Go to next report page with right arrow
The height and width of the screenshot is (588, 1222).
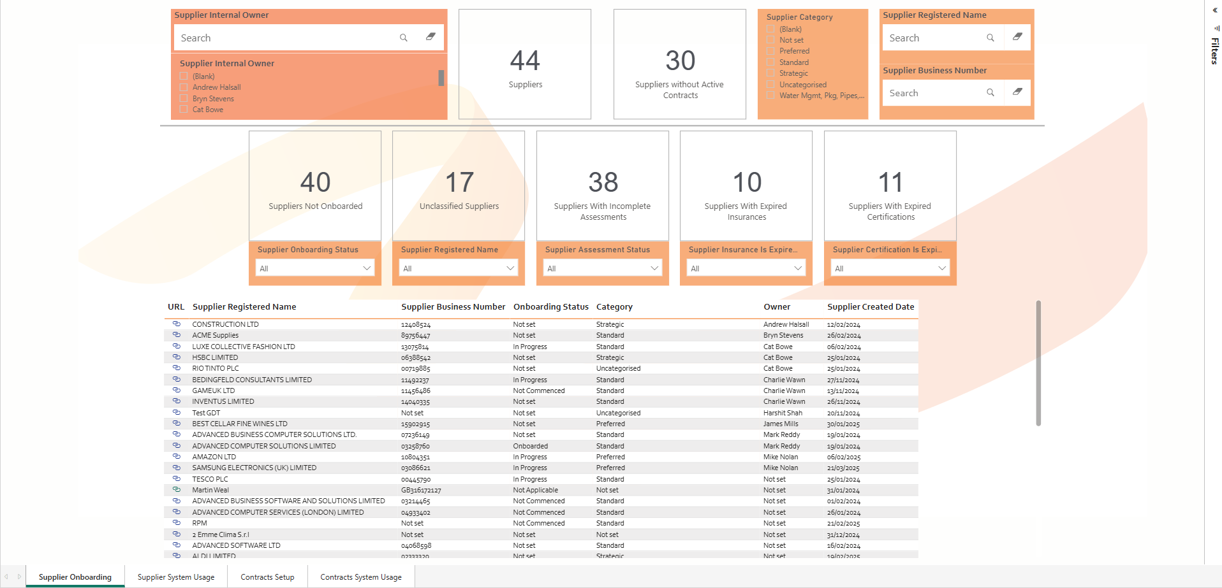(x=19, y=577)
